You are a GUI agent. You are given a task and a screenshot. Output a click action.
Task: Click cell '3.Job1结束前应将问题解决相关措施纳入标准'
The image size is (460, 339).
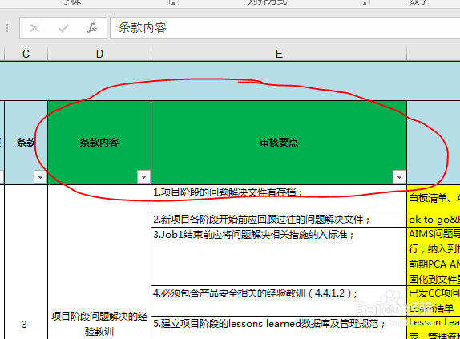pyautogui.click(x=279, y=256)
